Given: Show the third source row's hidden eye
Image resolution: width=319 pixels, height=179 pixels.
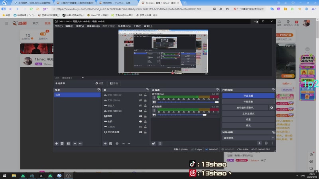Looking at the screenshot, I should tap(141, 105).
